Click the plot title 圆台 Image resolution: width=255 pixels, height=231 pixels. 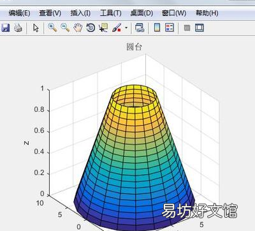click(x=134, y=47)
